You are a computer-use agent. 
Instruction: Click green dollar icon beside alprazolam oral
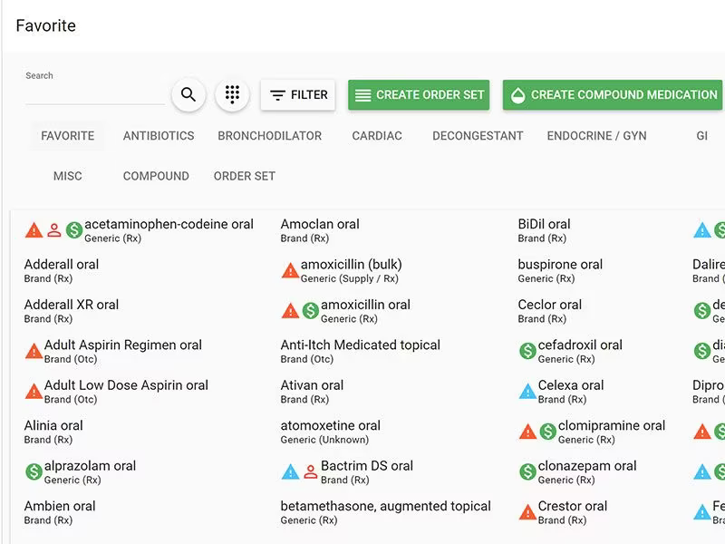pyautogui.click(x=34, y=471)
